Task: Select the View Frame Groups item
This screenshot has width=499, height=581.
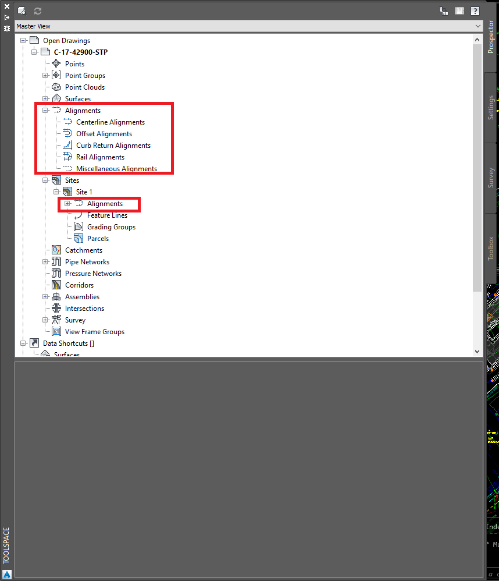Action: coord(94,331)
